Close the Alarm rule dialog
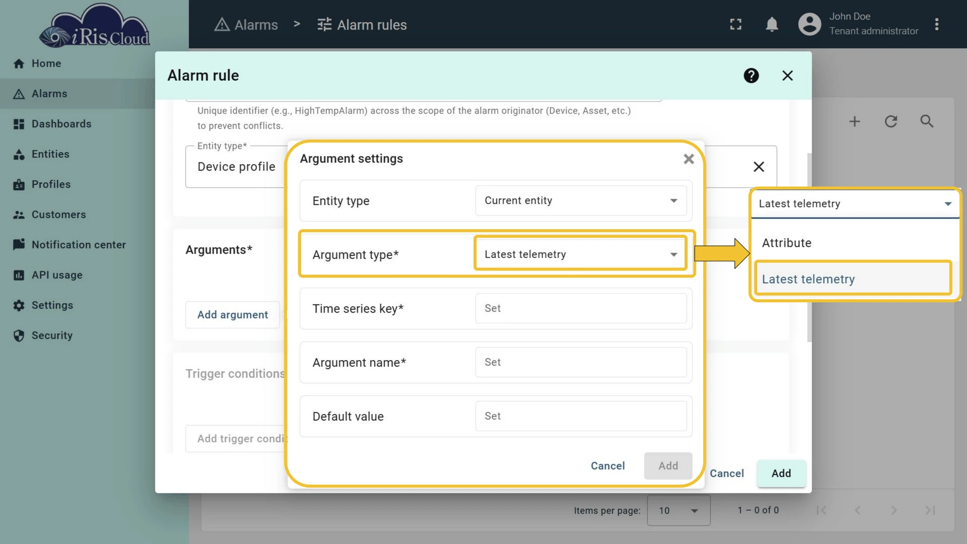The image size is (967, 544). (x=787, y=76)
